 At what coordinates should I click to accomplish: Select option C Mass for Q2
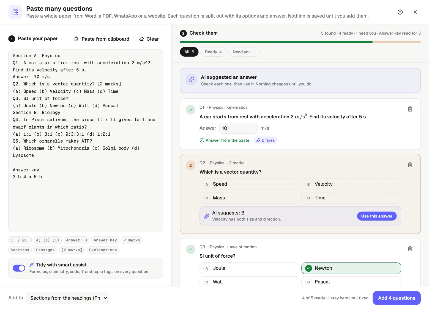tap(249, 198)
